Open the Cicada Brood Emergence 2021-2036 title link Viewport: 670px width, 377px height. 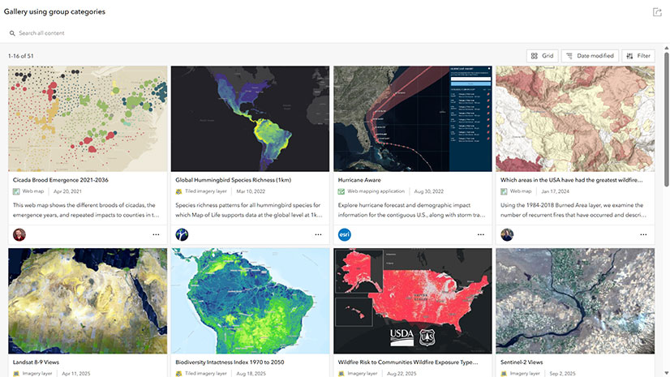pyautogui.click(x=61, y=180)
